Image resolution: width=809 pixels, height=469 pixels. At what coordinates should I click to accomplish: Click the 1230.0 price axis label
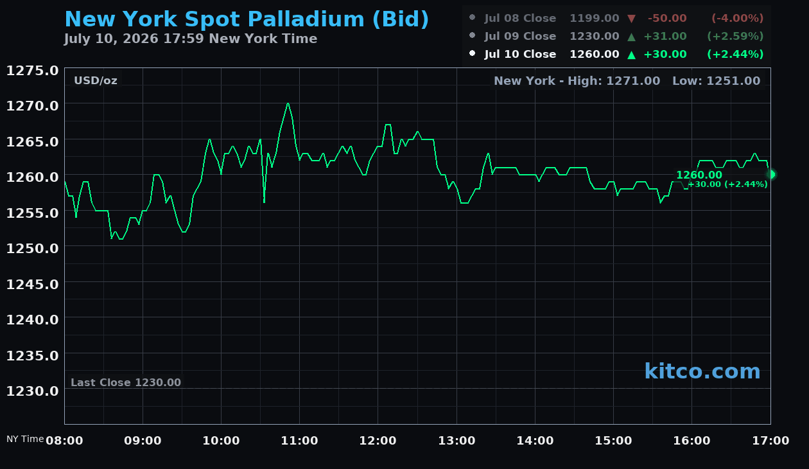tap(33, 391)
